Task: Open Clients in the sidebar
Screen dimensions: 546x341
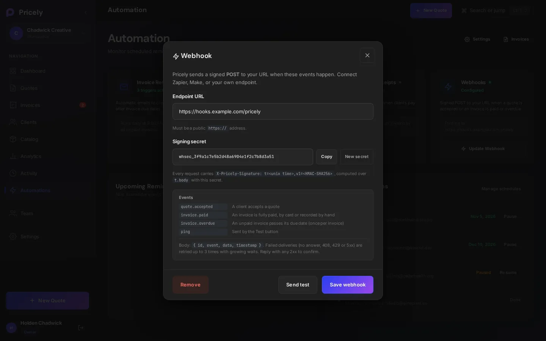Action: 47,122
